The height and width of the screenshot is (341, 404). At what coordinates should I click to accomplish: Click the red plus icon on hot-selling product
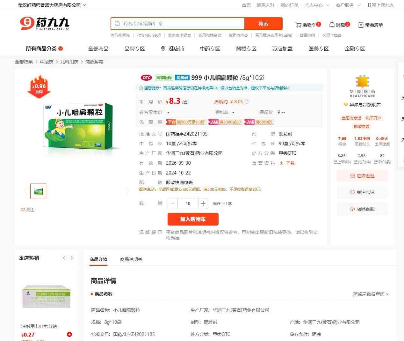coord(69,334)
